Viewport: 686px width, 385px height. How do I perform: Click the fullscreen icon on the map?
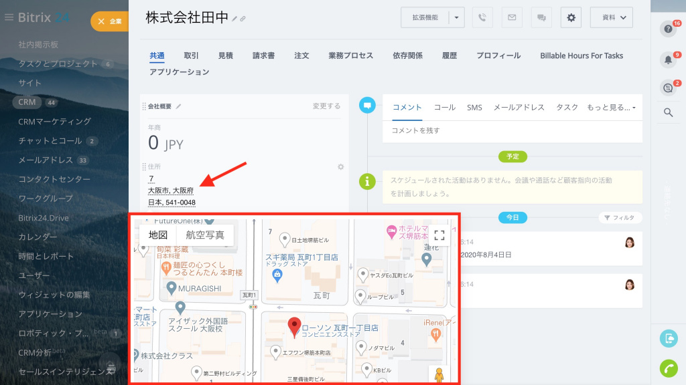(x=439, y=235)
